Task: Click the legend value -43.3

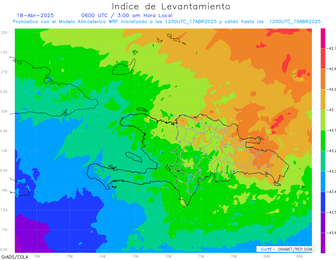Action: click(332, 171)
